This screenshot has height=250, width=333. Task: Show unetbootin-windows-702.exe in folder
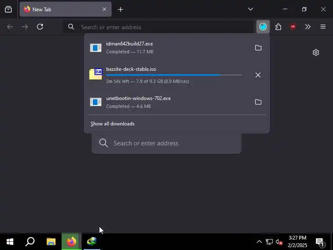click(x=258, y=102)
